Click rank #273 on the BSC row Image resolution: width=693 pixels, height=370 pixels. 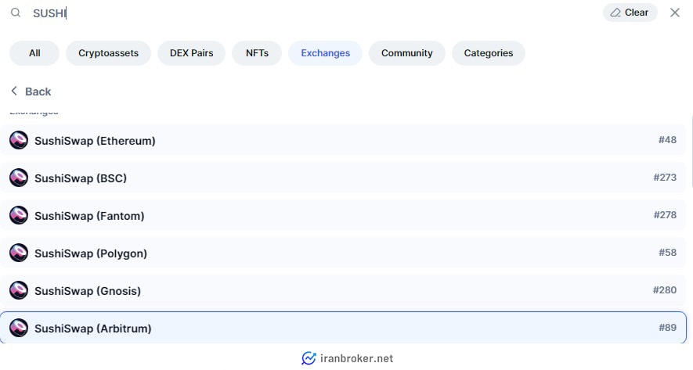pyautogui.click(x=665, y=178)
